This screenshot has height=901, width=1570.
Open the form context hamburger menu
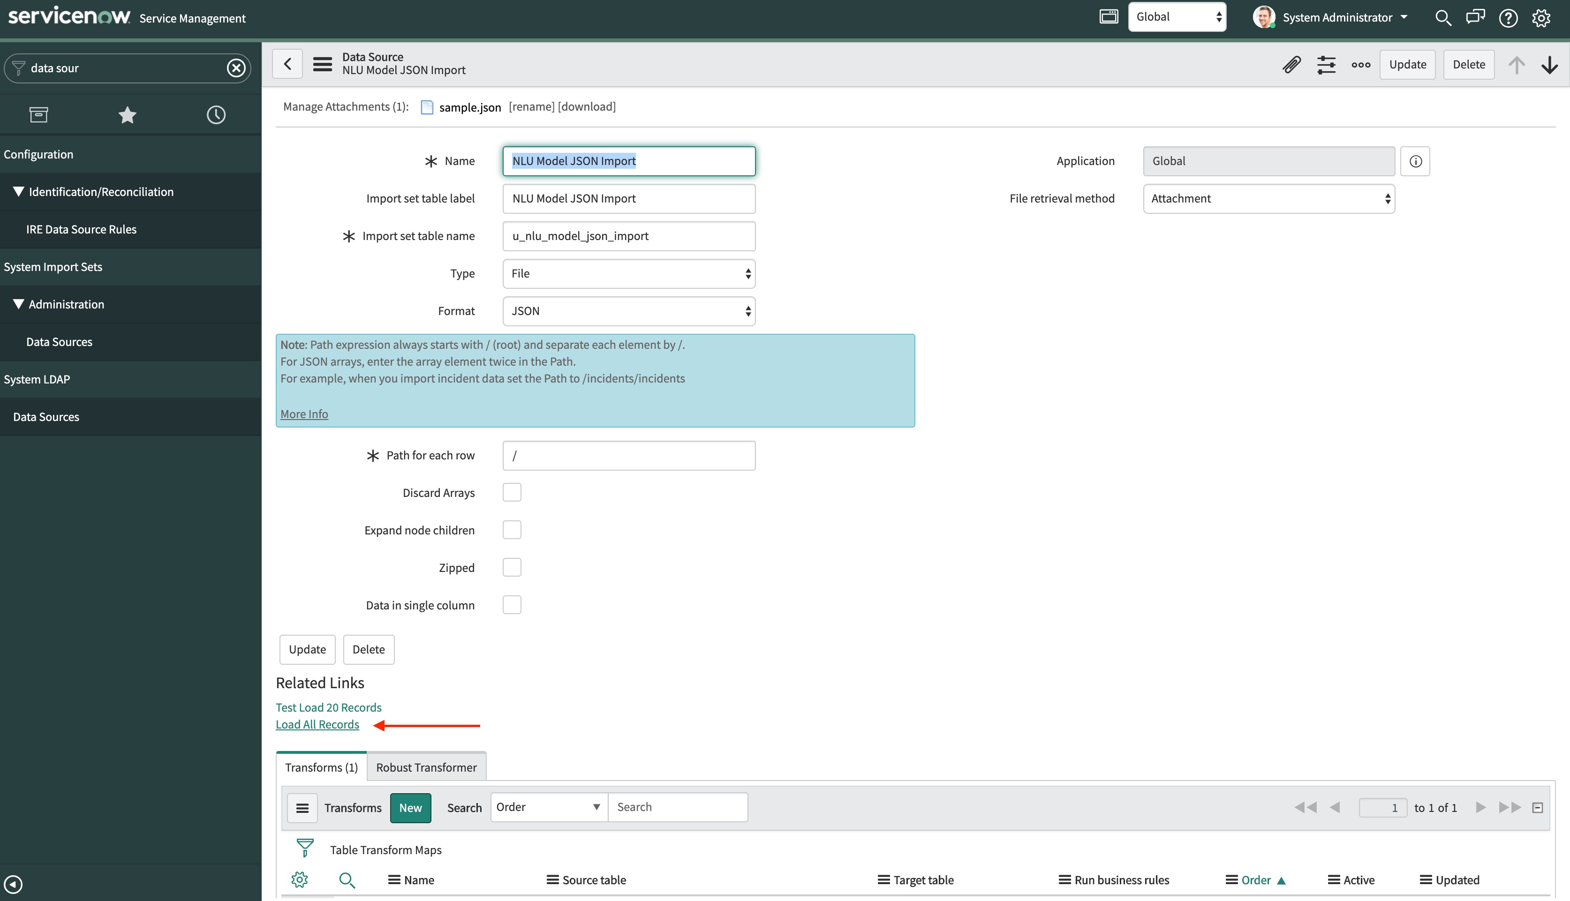point(323,64)
